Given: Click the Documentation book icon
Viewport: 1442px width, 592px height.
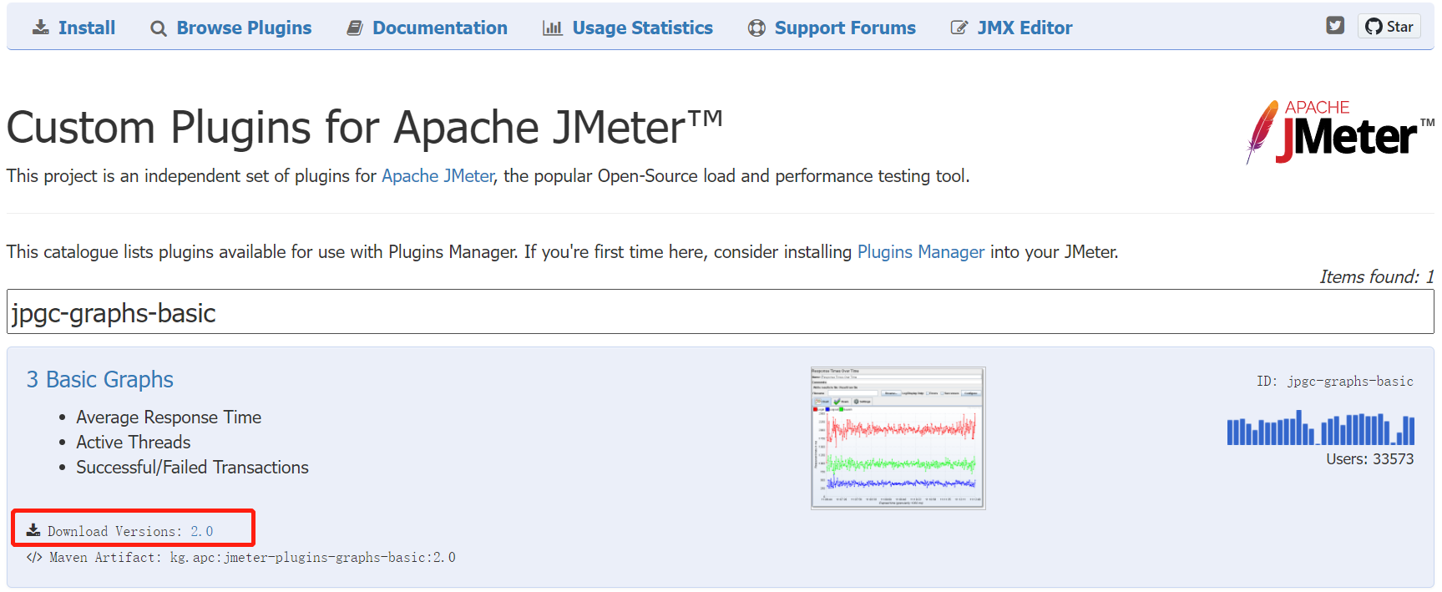Looking at the screenshot, I should click(x=355, y=28).
